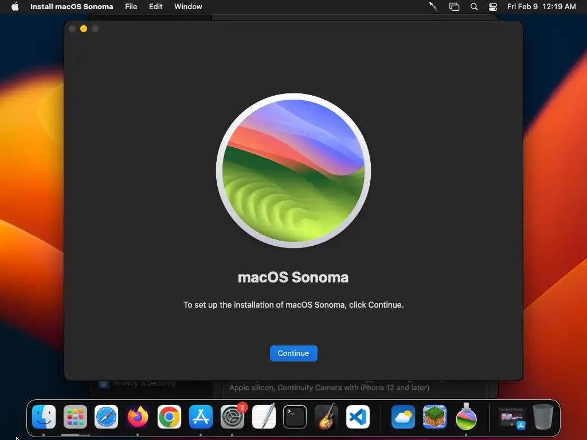The width and height of the screenshot is (587, 440).
Task: Click the Spotlight search icon in menu bar
Action: [474, 7]
